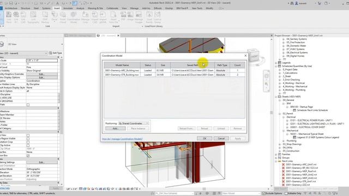349x196 pixels.
Task: Select 3001-Gramercy-ARC_Building.nwc row in dialog
Action: (x=174, y=70)
